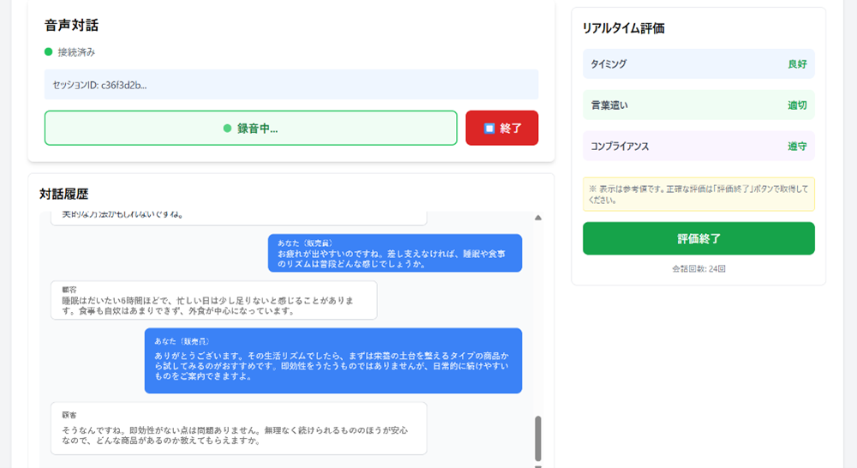Select the タイミング evaluation row

pyautogui.click(x=698, y=64)
